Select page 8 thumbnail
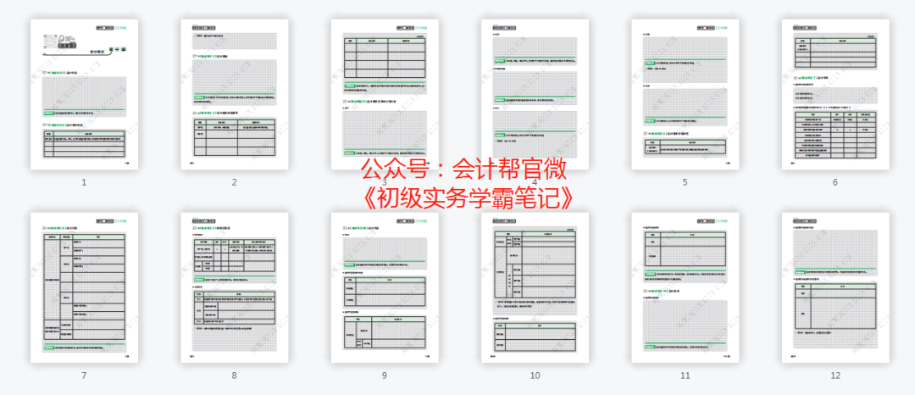The width and height of the screenshot is (915, 395). [x=235, y=287]
